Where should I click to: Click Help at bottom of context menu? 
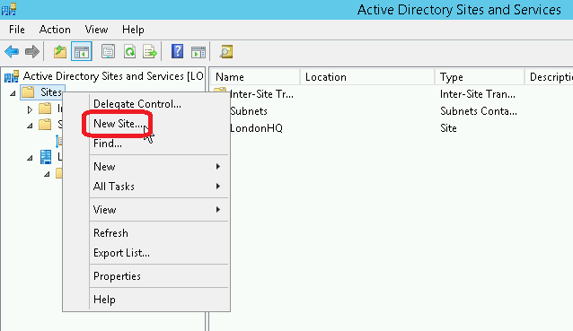pos(159,300)
